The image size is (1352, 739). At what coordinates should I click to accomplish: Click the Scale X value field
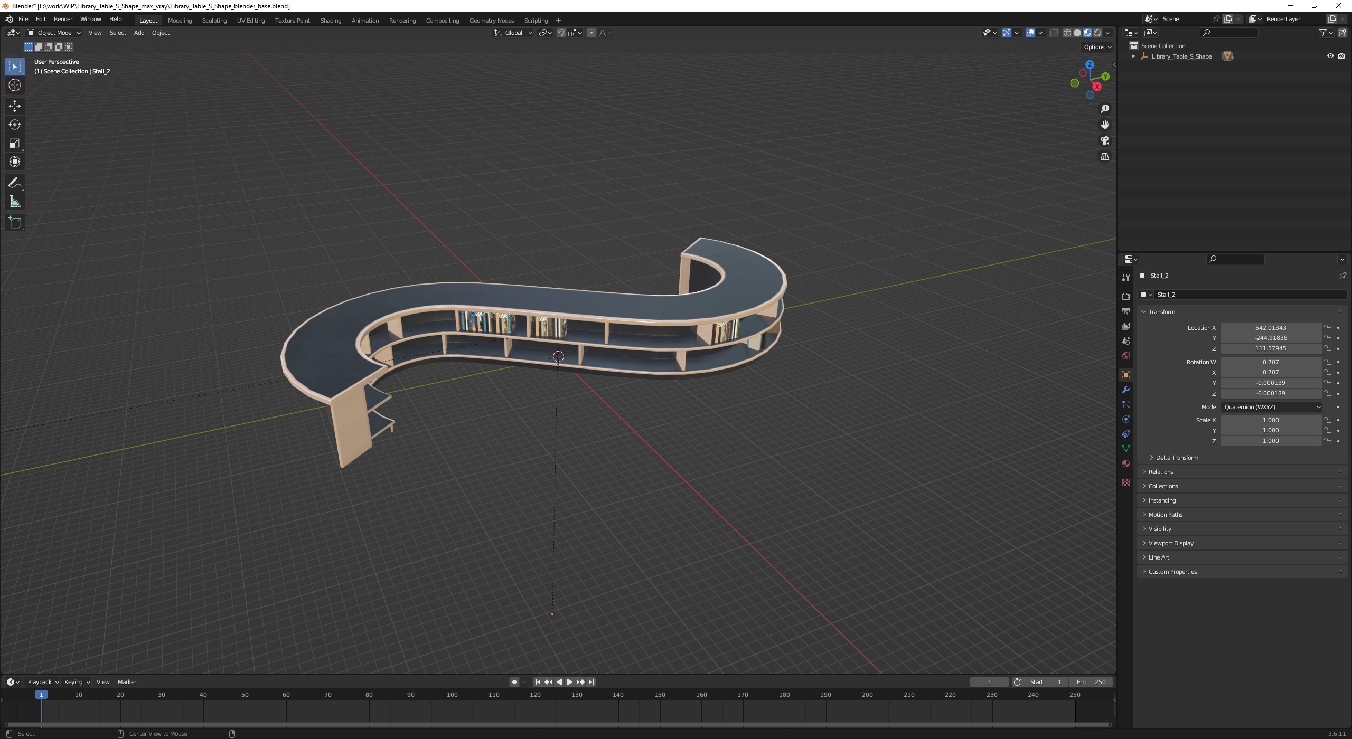1270,420
